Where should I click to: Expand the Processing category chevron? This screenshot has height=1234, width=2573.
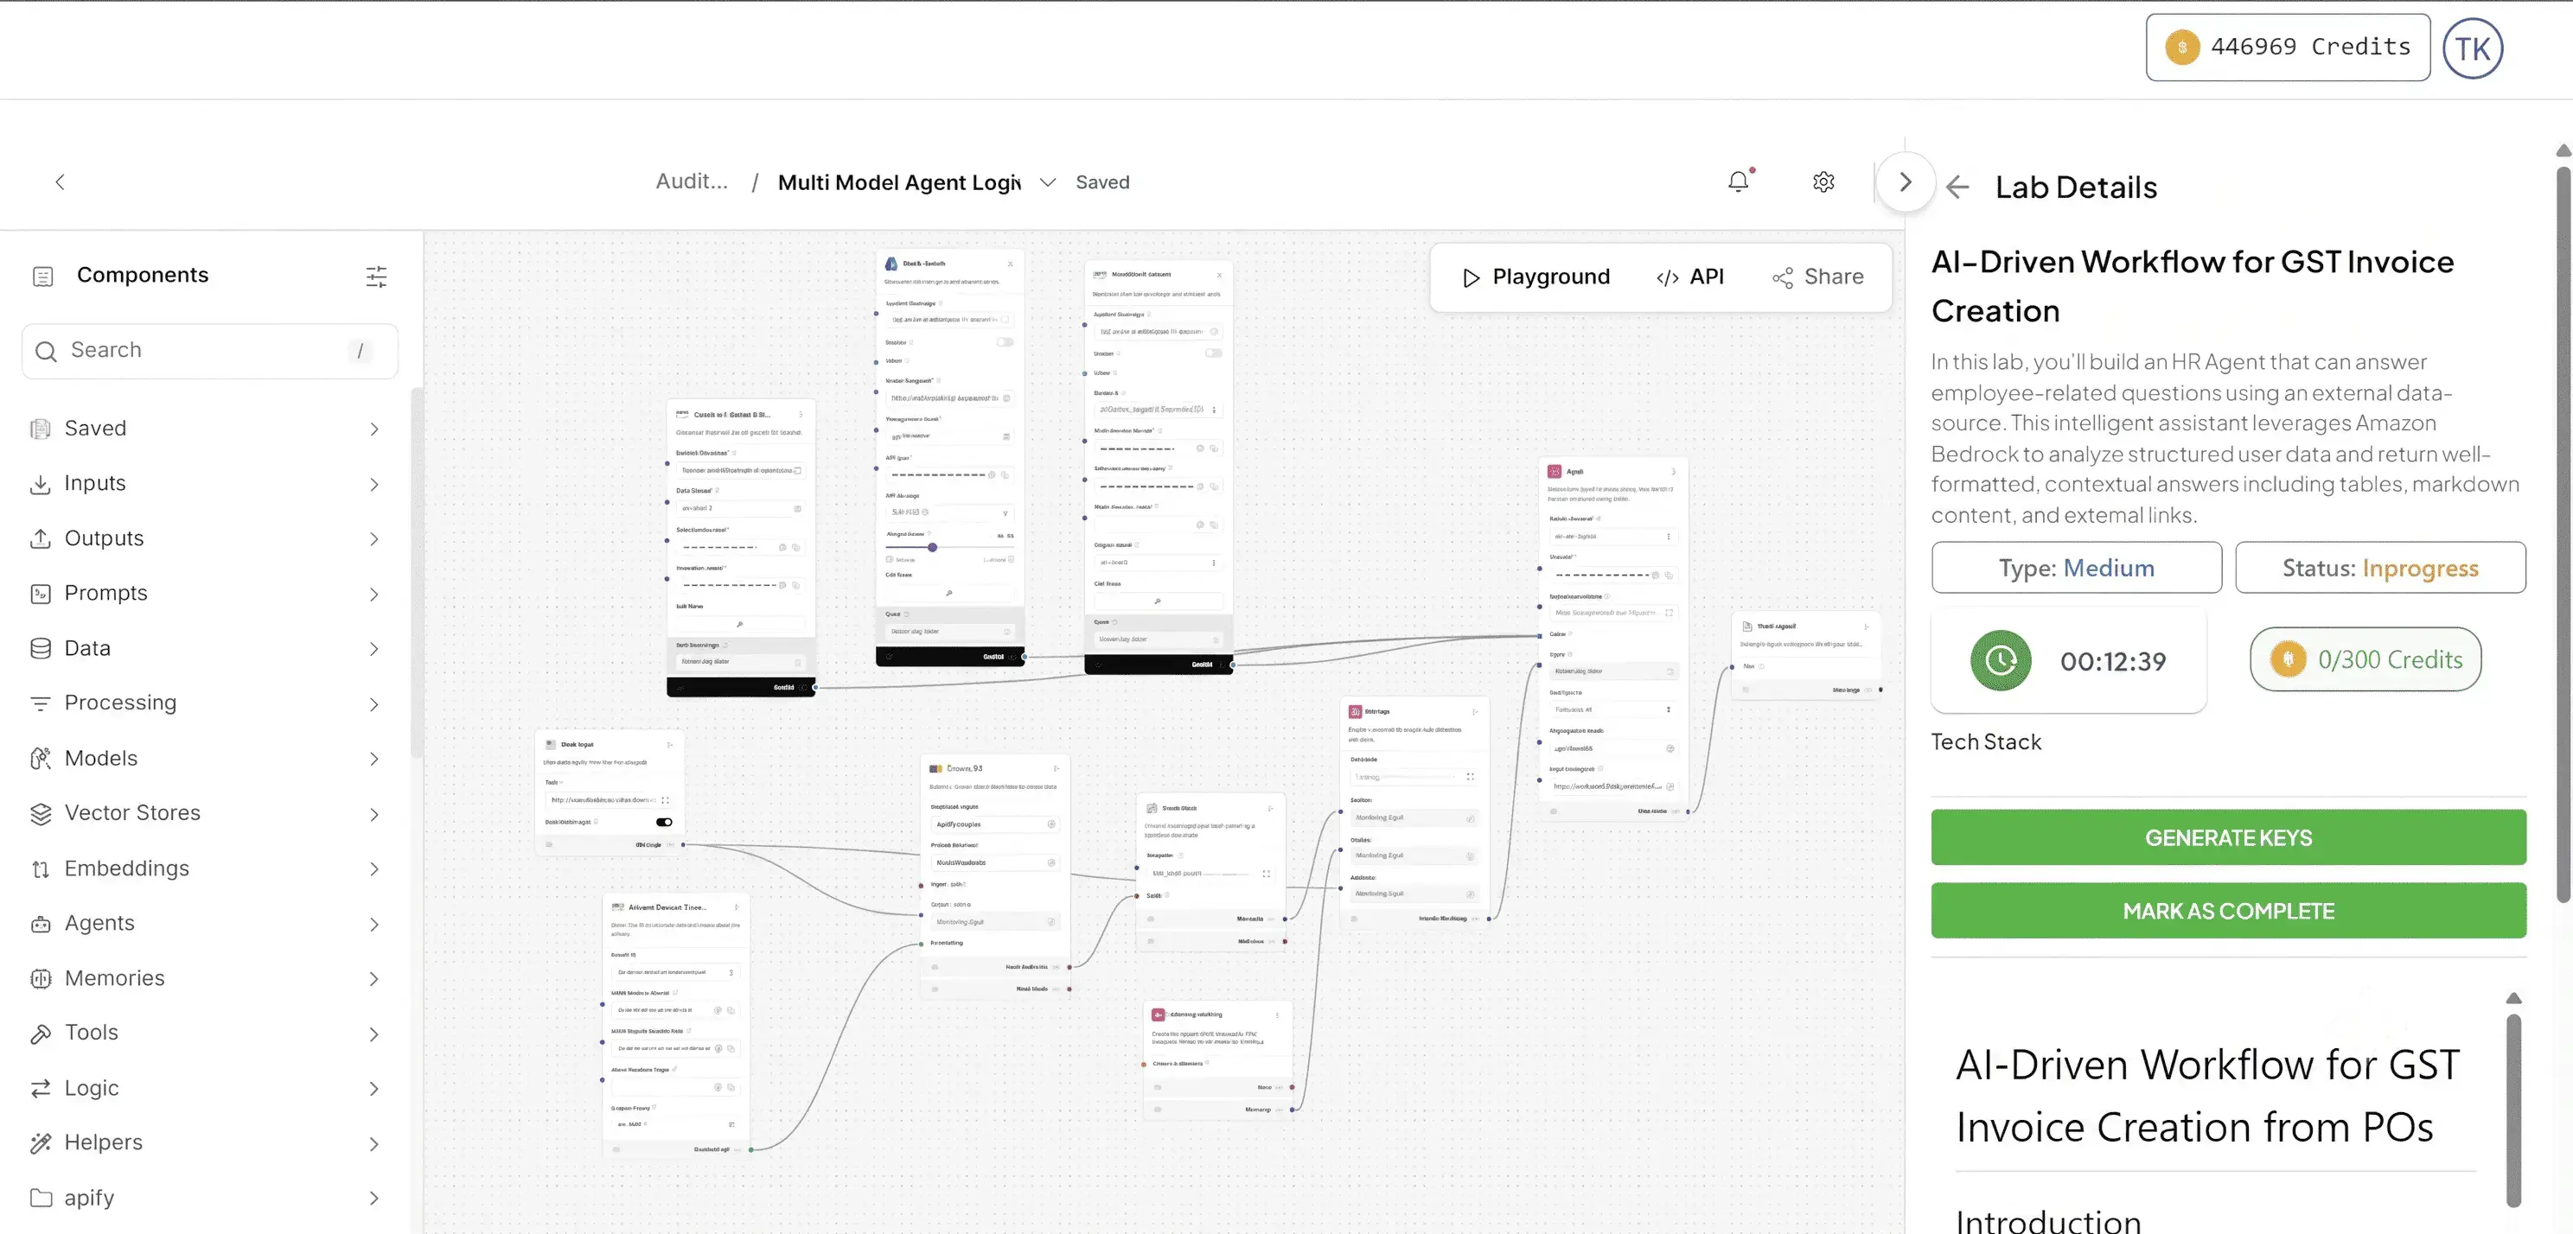(373, 704)
